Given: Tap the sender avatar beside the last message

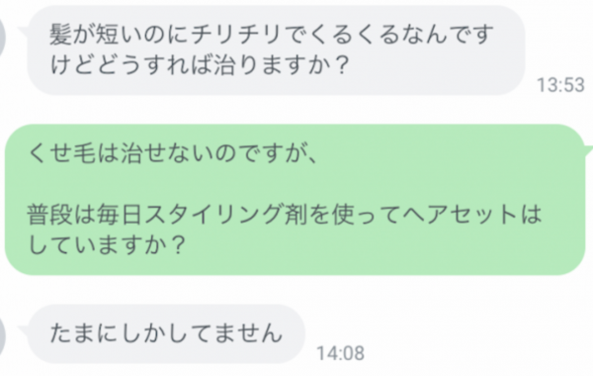Looking at the screenshot, I should (3, 338).
